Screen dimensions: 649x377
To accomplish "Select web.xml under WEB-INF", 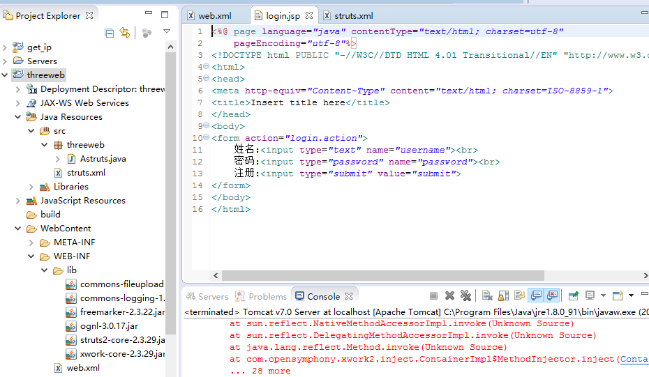I will (83, 368).
